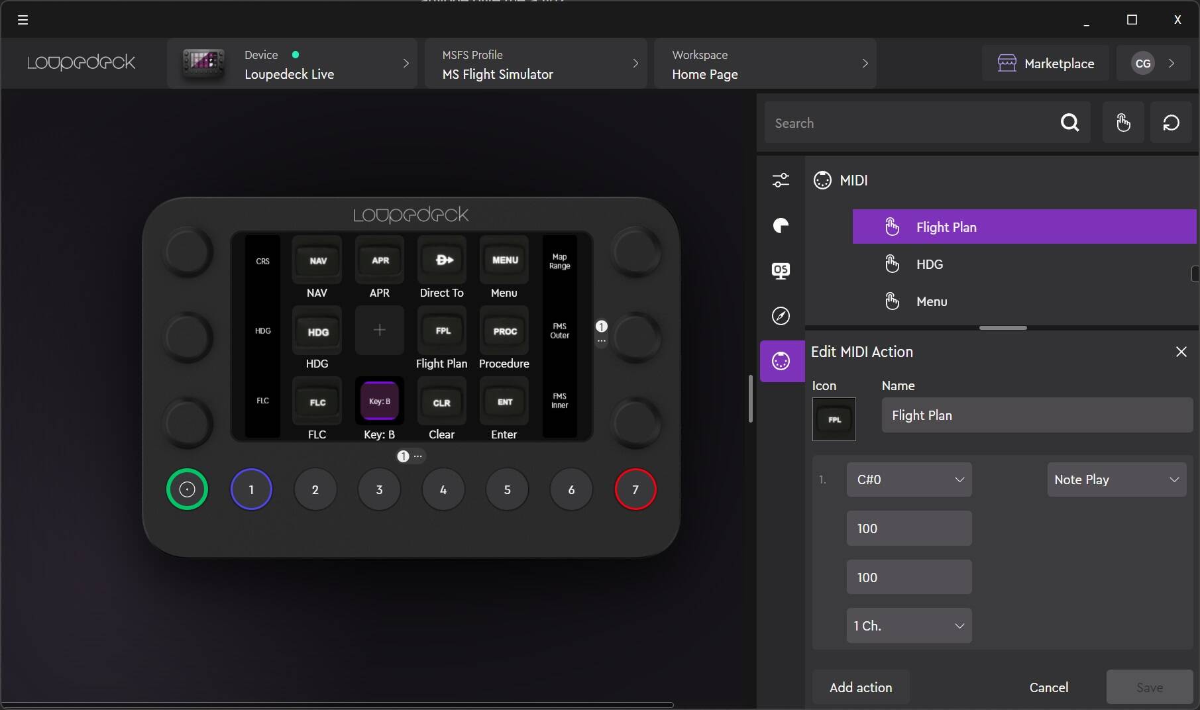The image size is (1200, 710).
Task: Click the Loupedeck logo
Action: [81, 63]
